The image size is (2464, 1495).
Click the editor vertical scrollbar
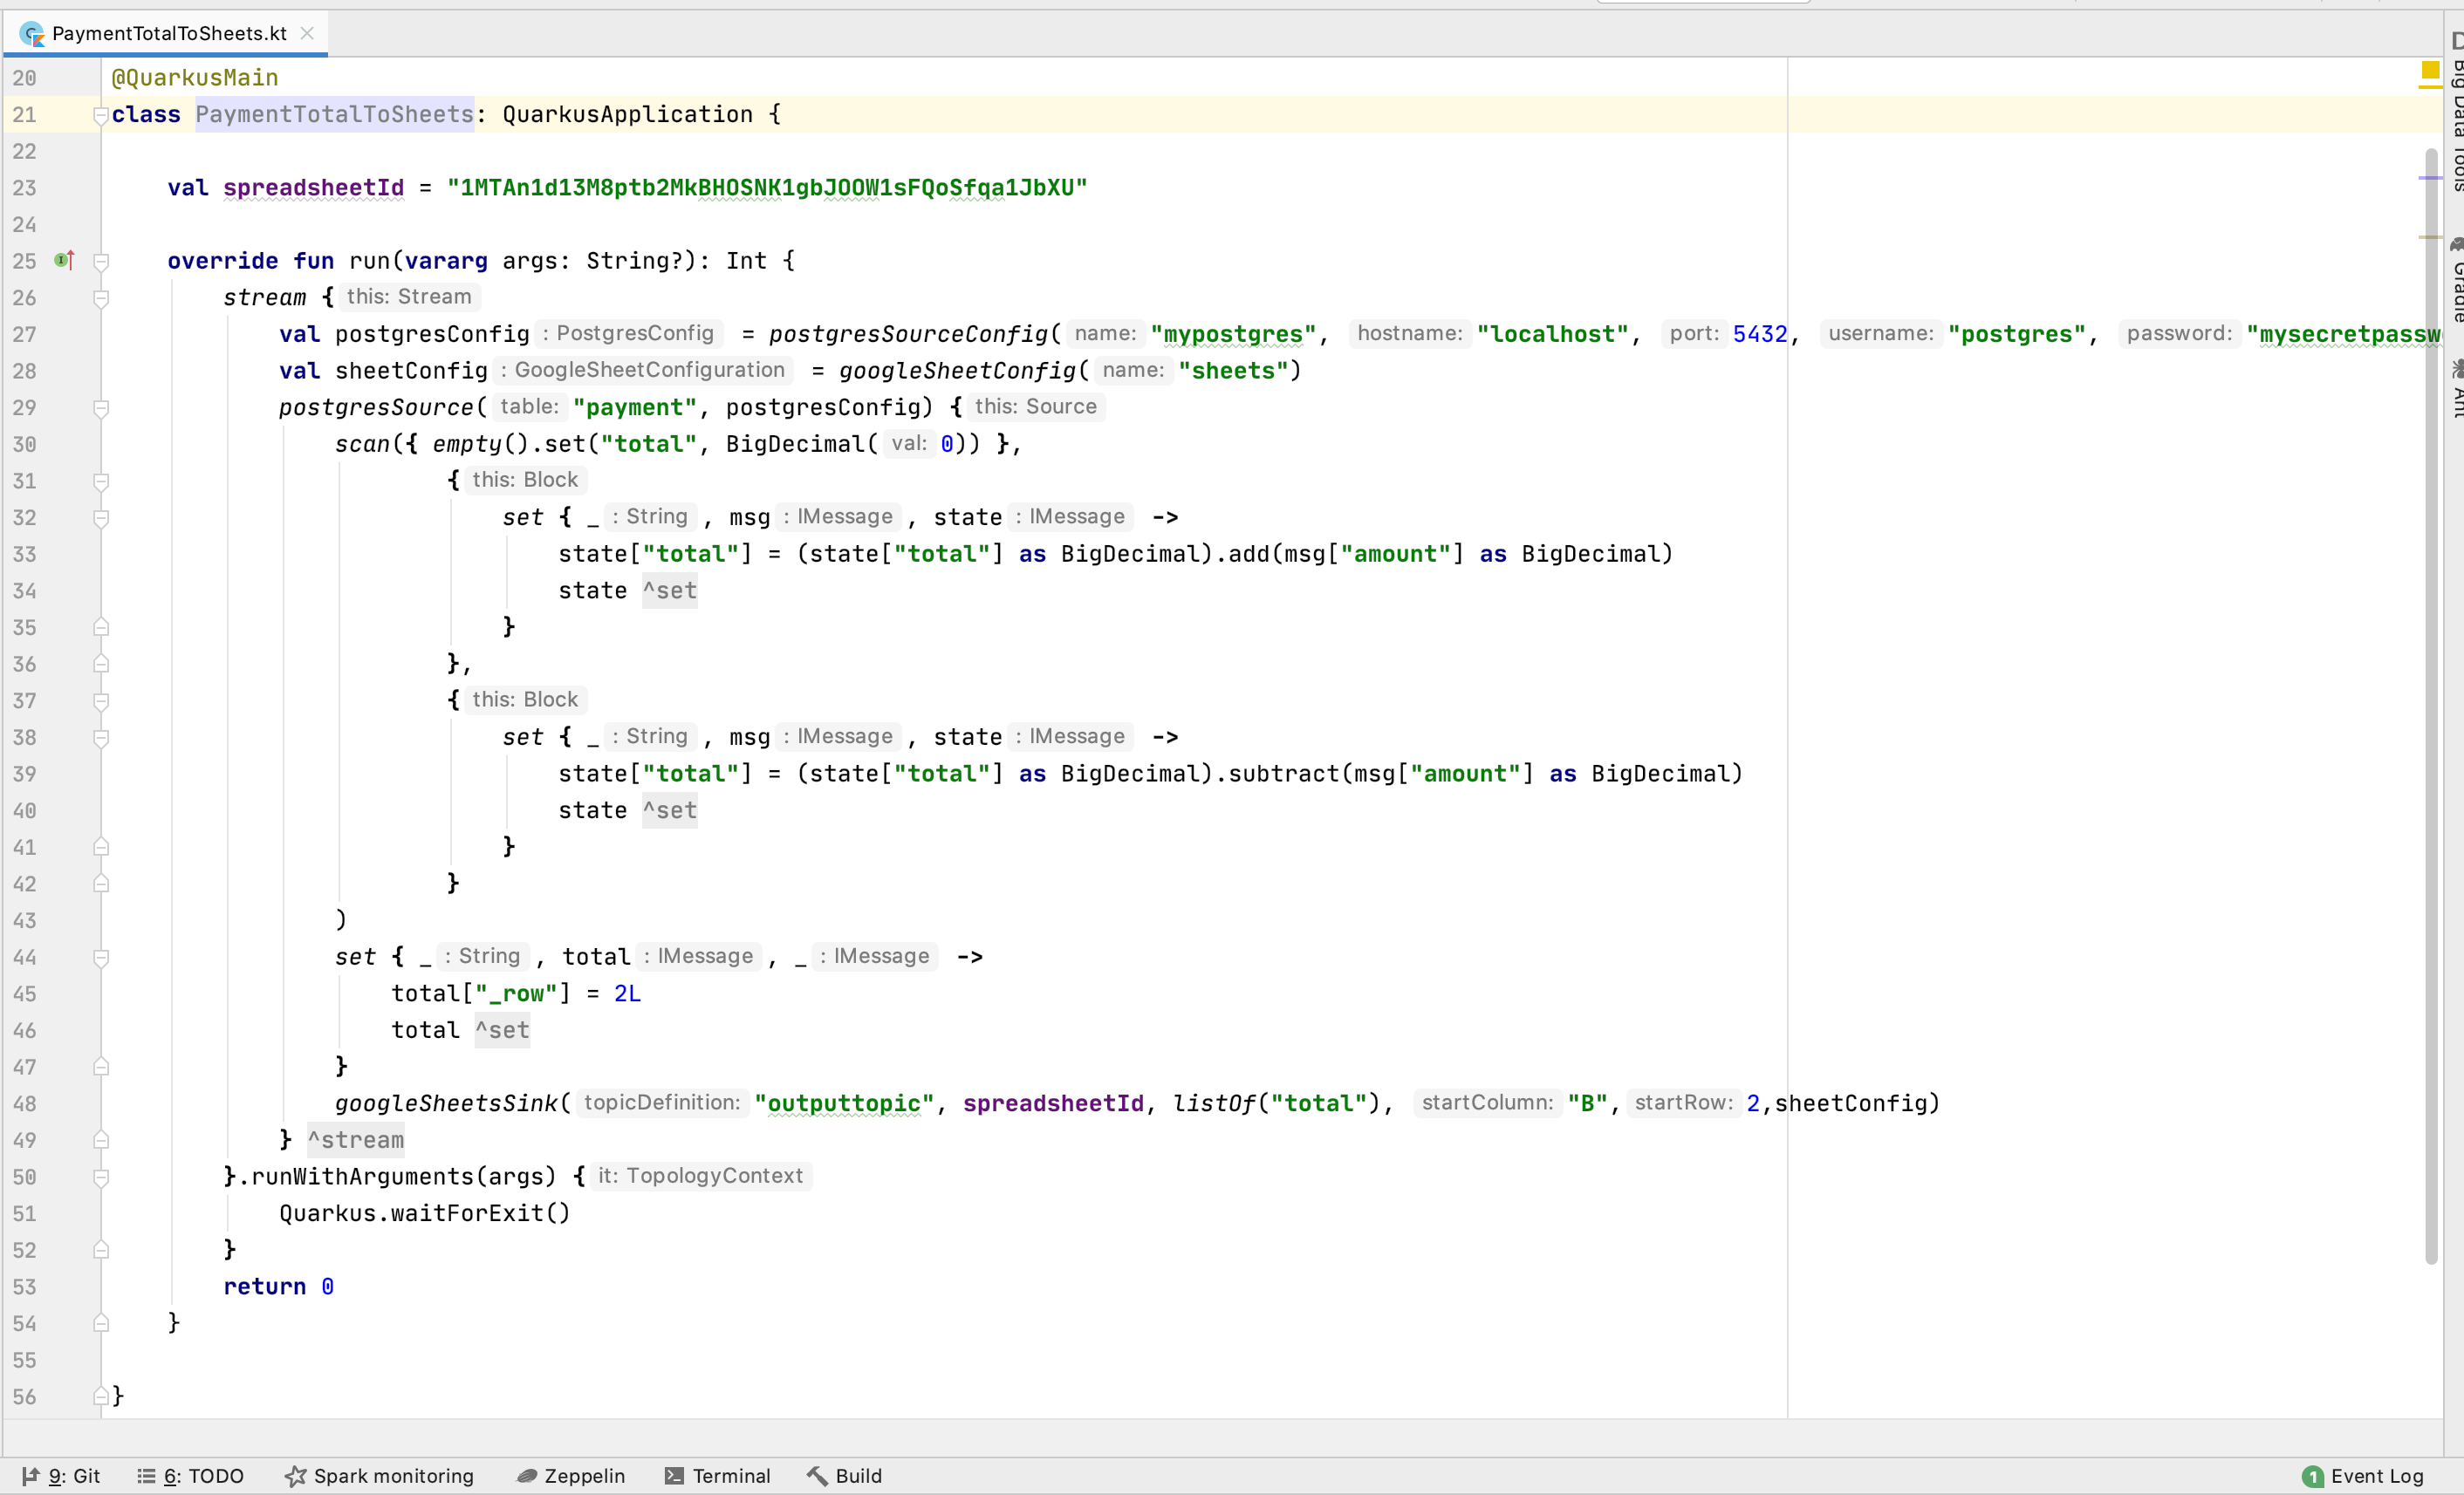click(2431, 700)
